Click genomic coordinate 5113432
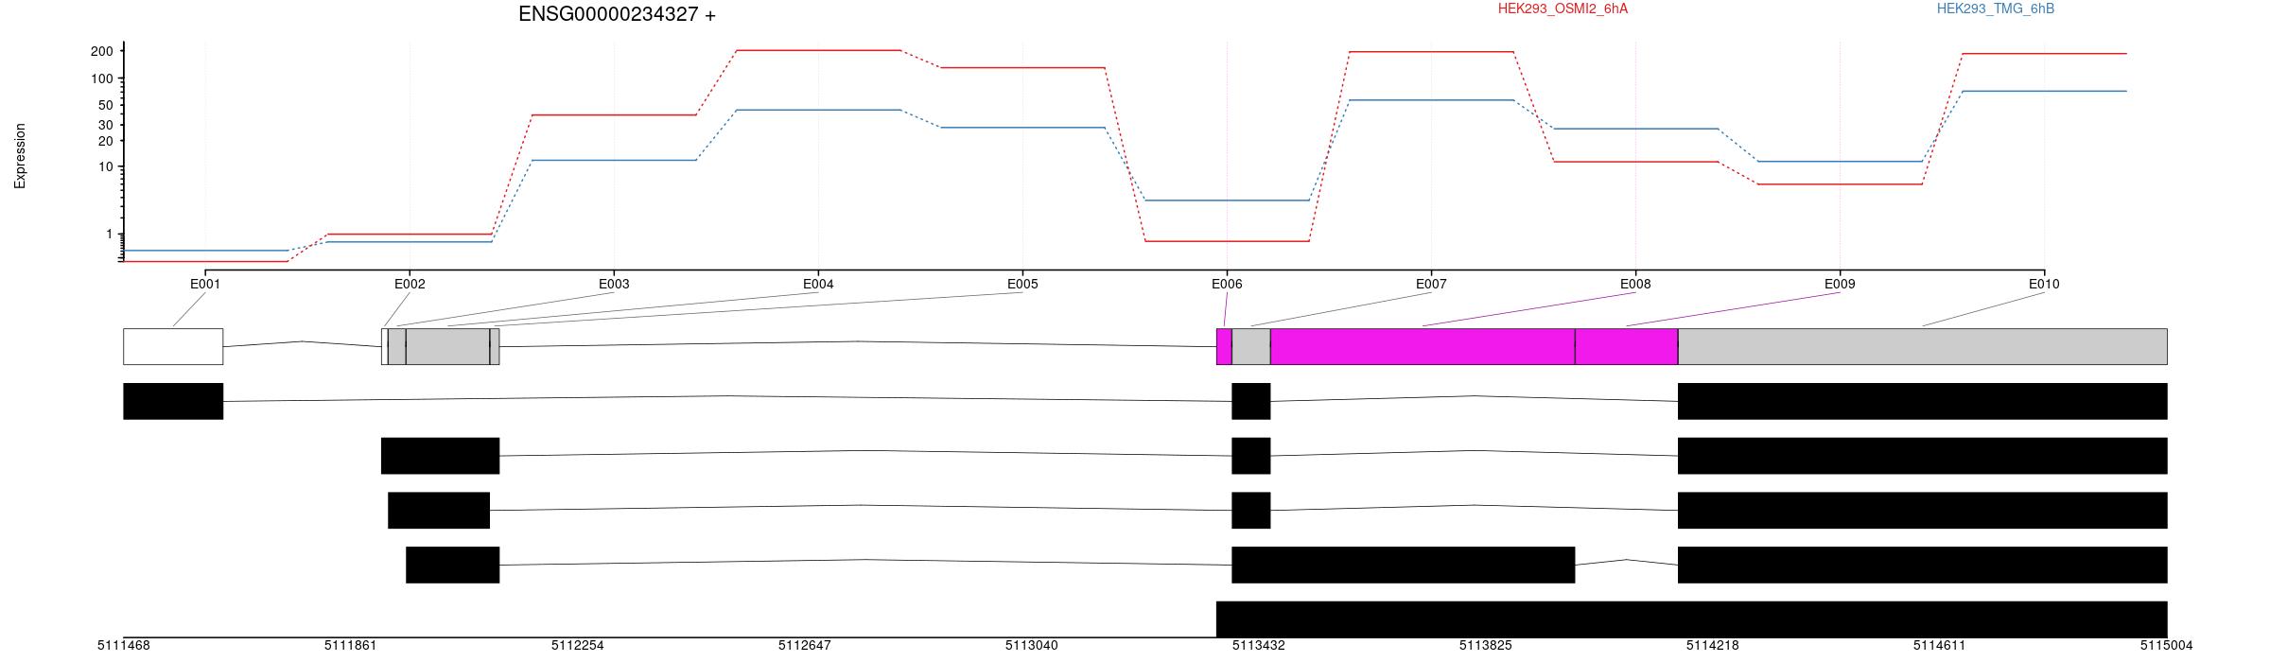The image size is (2270, 662). (1258, 646)
